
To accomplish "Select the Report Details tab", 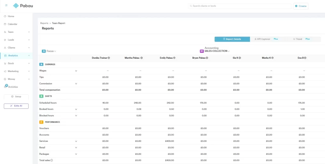I will tap(232, 39).
